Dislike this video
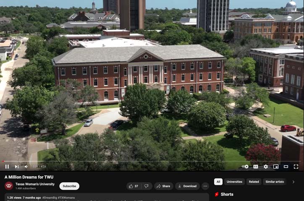 147,186
